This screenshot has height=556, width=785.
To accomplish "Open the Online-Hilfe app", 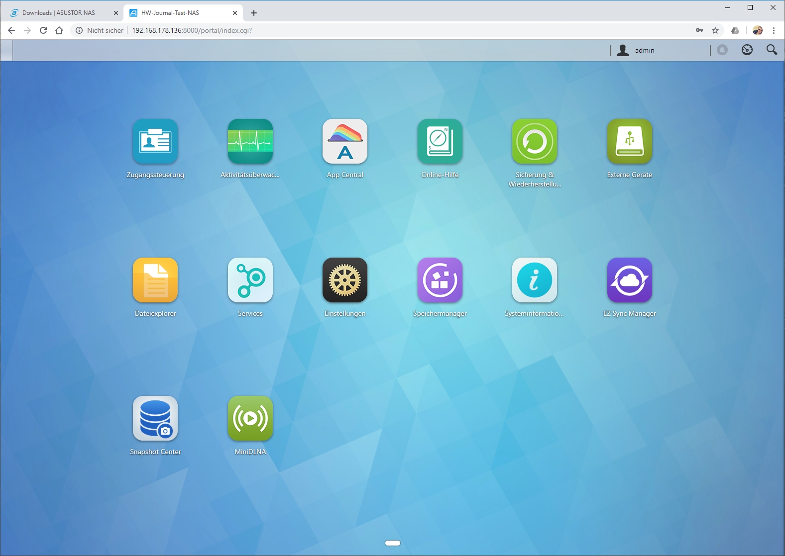I will pyautogui.click(x=440, y=142).
